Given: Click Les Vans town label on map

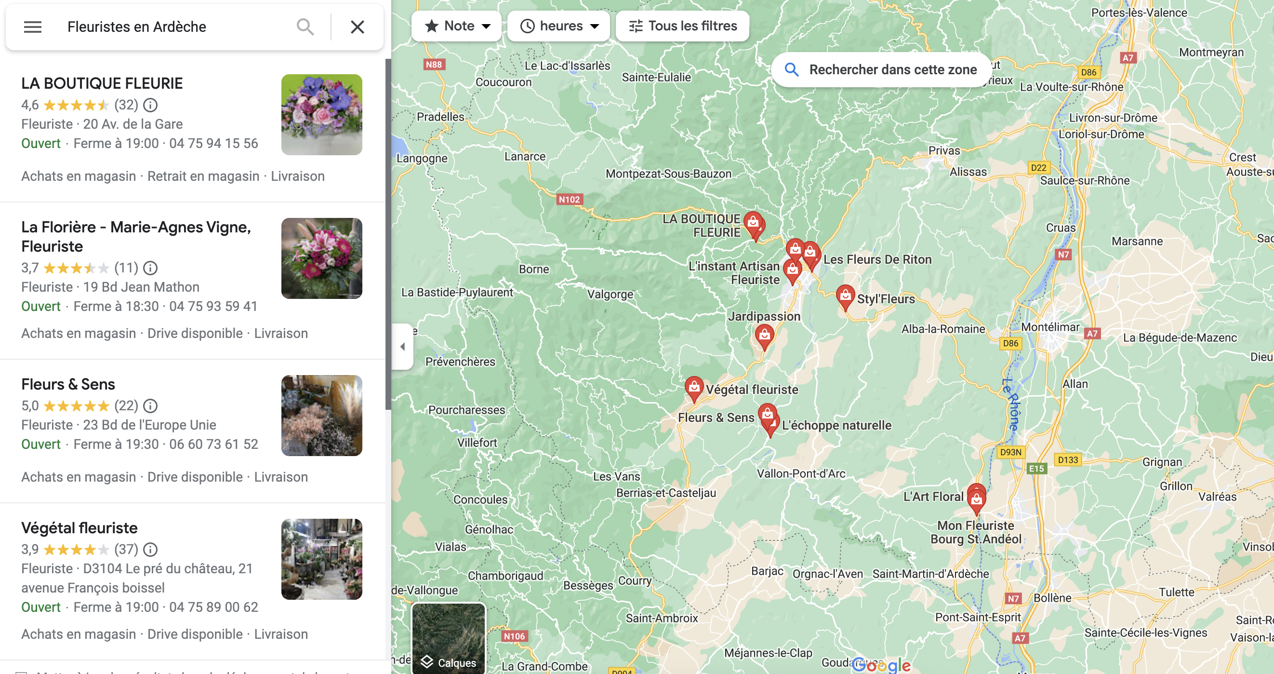Looking at the screenshot, I should (617, 476).
